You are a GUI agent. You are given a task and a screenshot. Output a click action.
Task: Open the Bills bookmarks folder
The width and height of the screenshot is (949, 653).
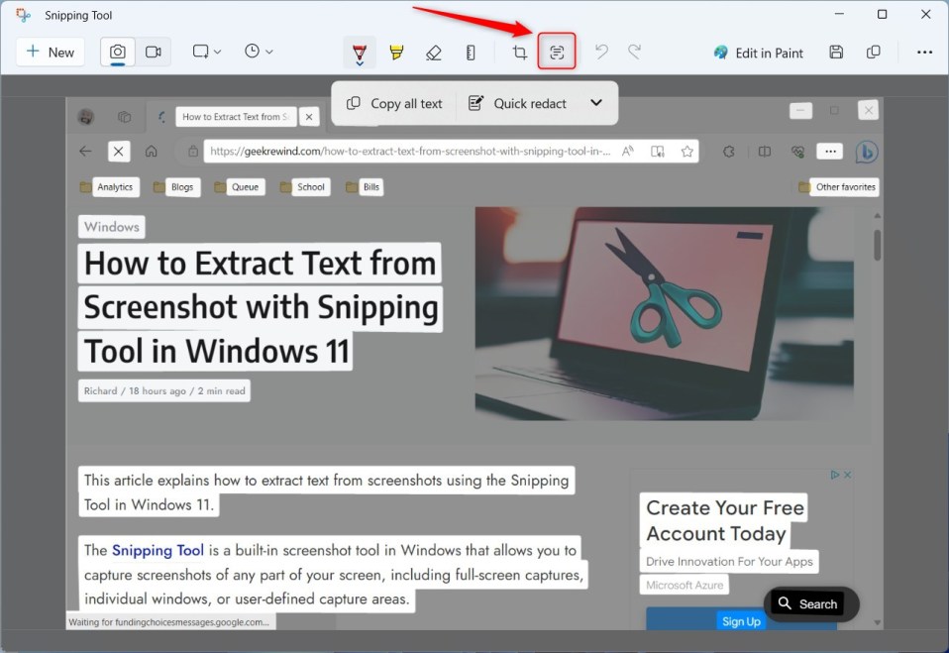[365, 187]
